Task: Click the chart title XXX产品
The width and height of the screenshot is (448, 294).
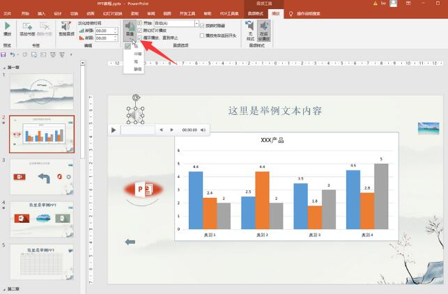Action: [272, 140]
